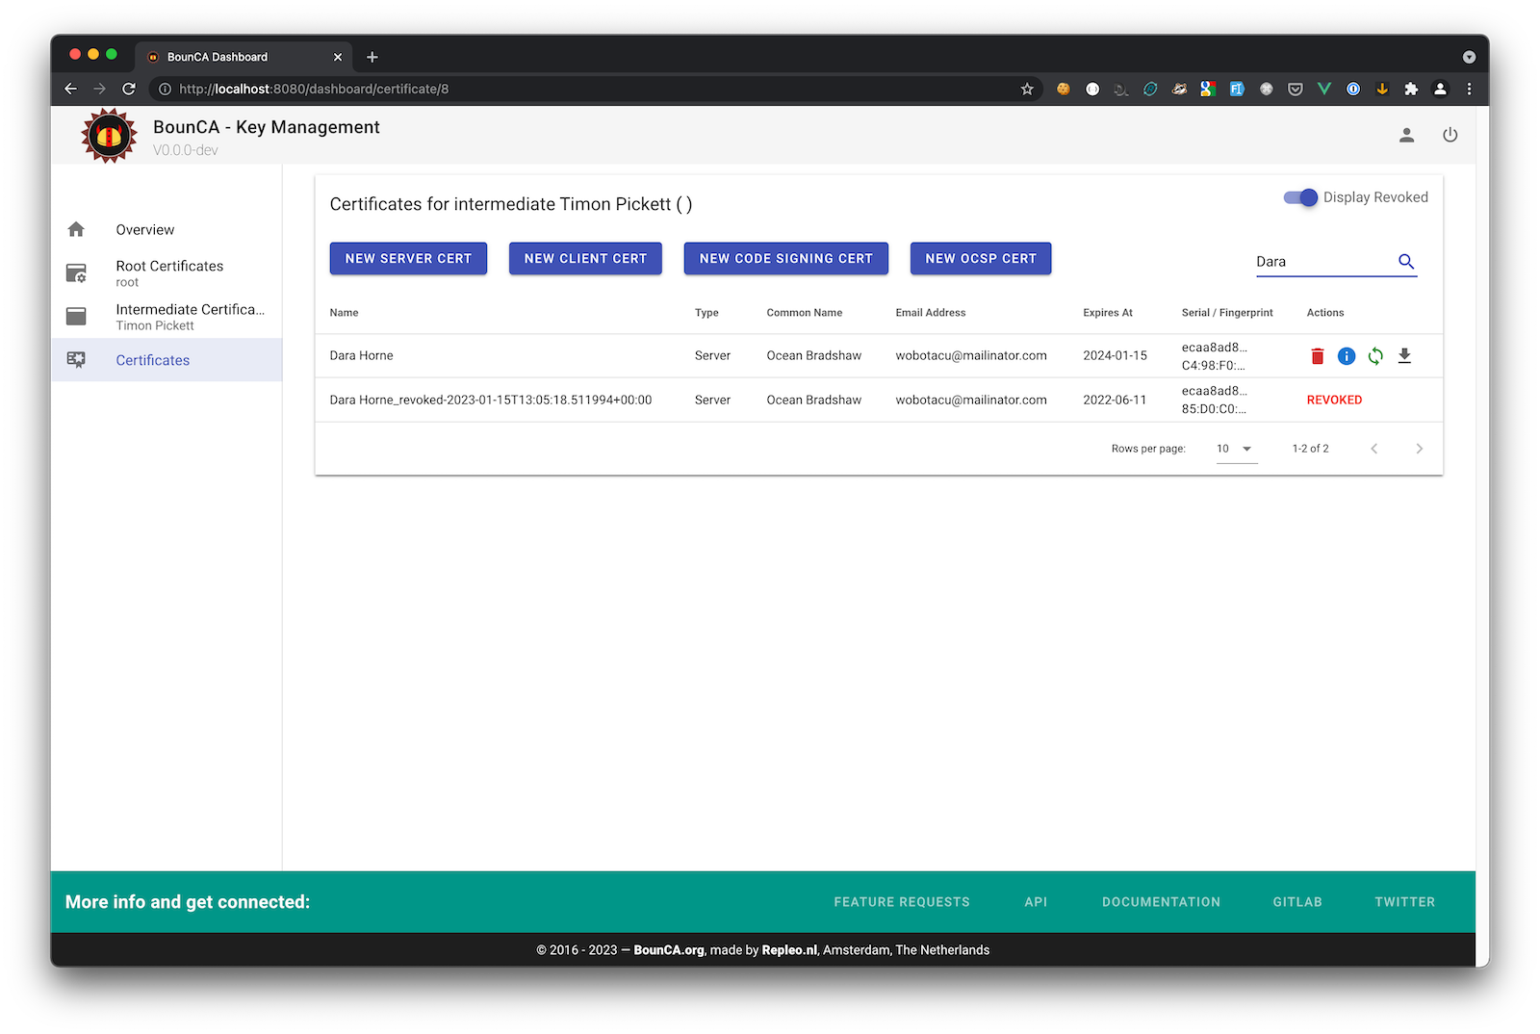The width and height of the screenshot is (1540, 1034).
Task: Open a new browser tab
Action: pyautogui.click(x=372, y=57)
